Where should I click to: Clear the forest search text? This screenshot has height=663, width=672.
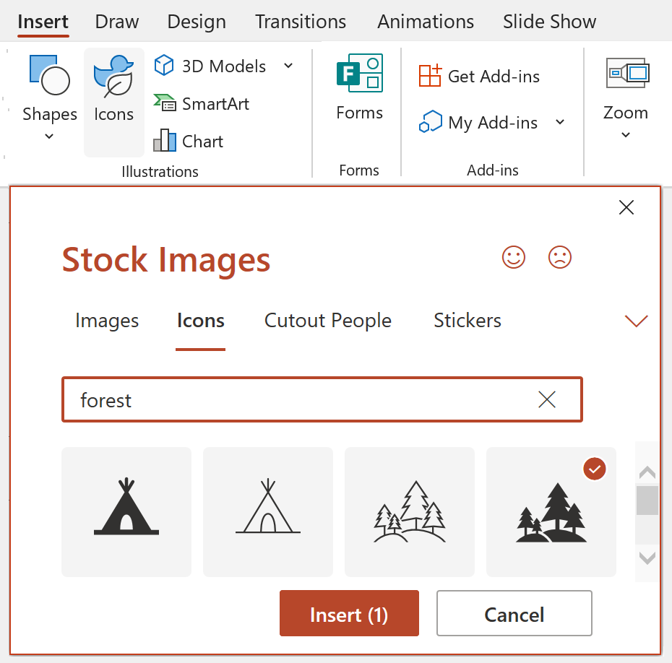click(547, 399)
